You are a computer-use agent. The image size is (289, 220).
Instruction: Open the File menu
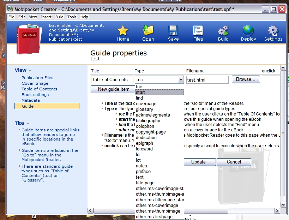coord(11,17)
